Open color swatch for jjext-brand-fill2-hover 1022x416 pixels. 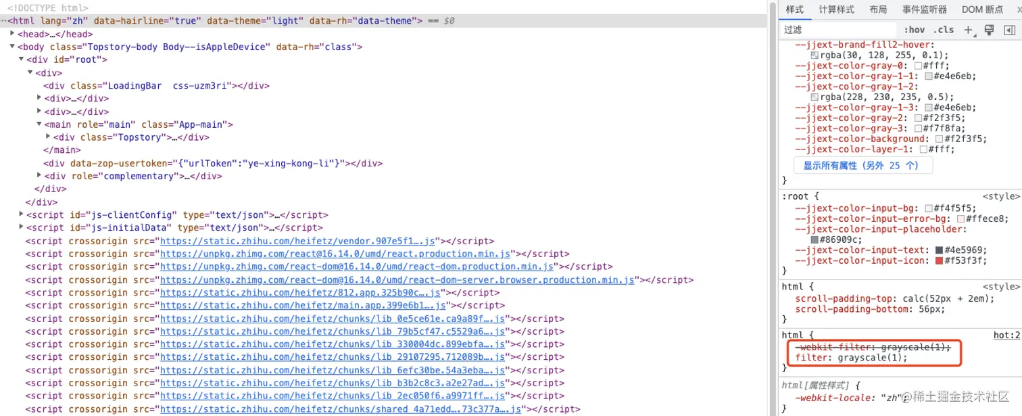(814, 55)
